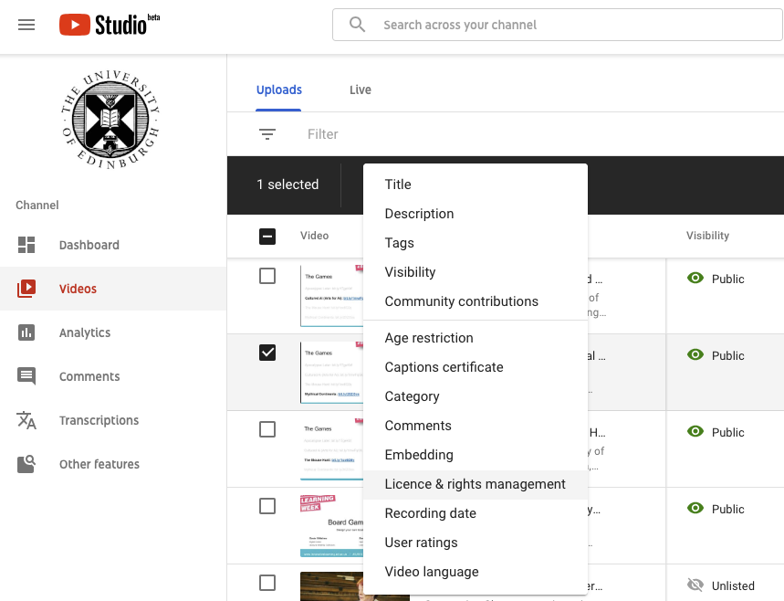Click the filter lines icon

[x=267, y=134]
